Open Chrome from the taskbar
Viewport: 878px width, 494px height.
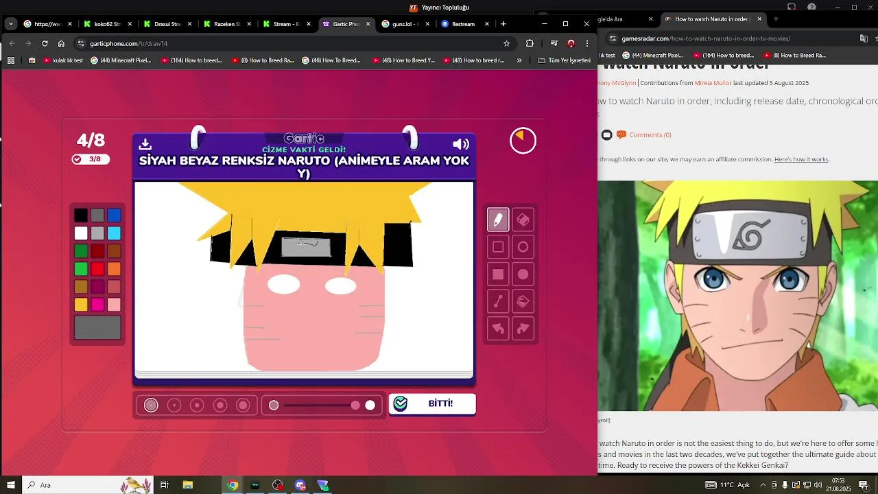pyautogui.click(x=233, y=485)
